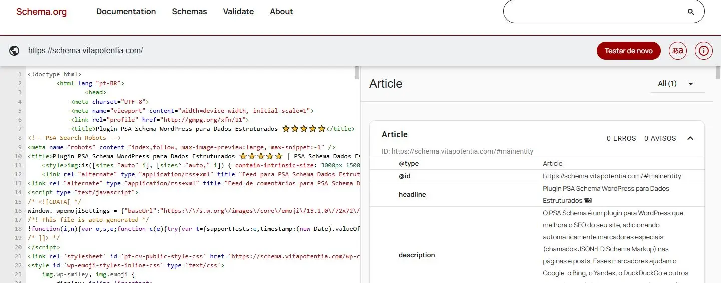Click the ID mainentity line under Article
The image size is (721, 283).
coord(457,151)
